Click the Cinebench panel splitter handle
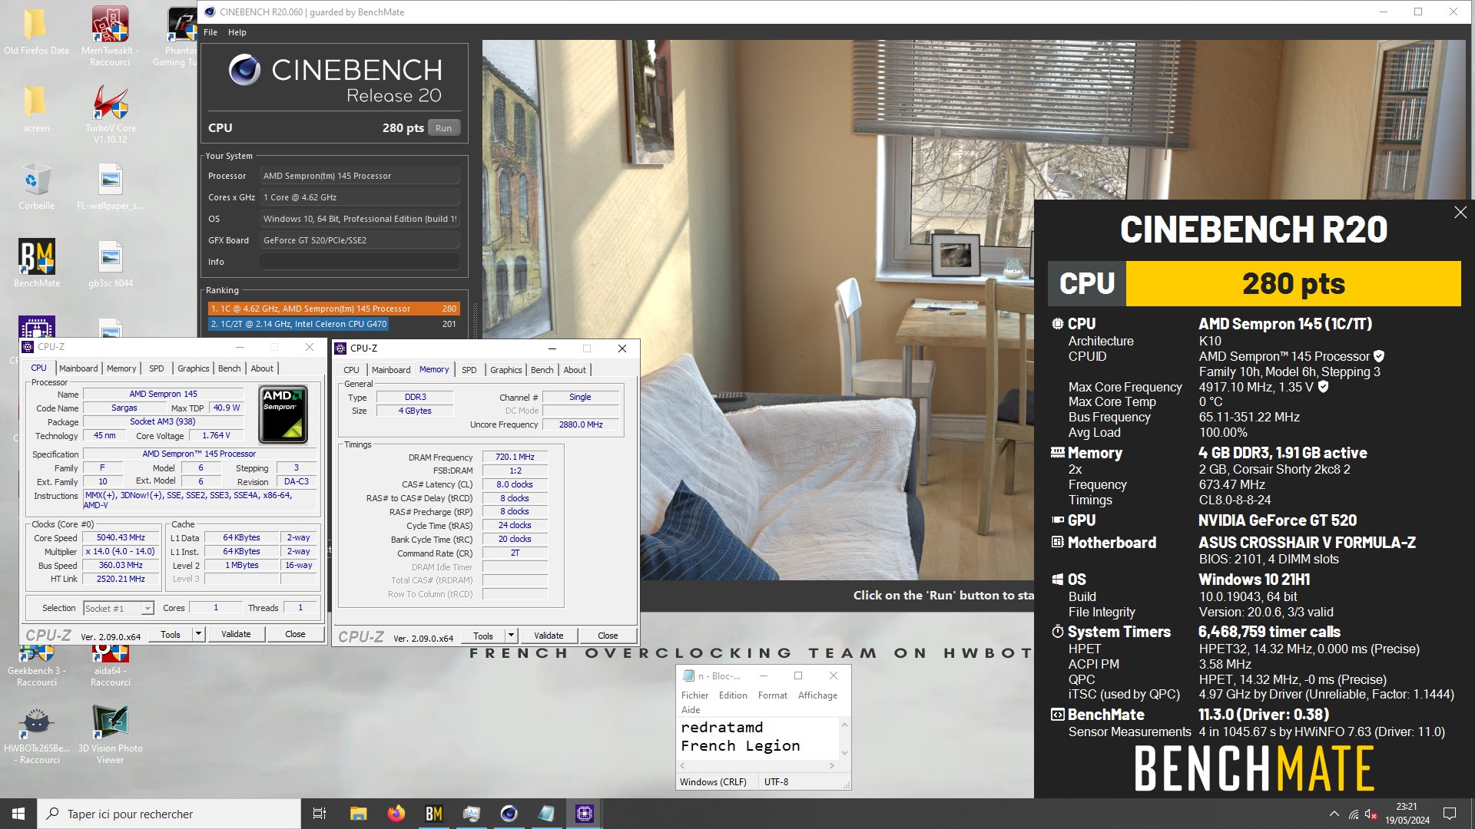The height and width of the screenshot is (829, 1475). 475,321
